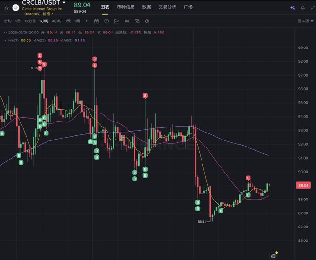Open the bottom-right icon with yellow dot
Screen dimensions: 316x260
[x=274, y=256]
